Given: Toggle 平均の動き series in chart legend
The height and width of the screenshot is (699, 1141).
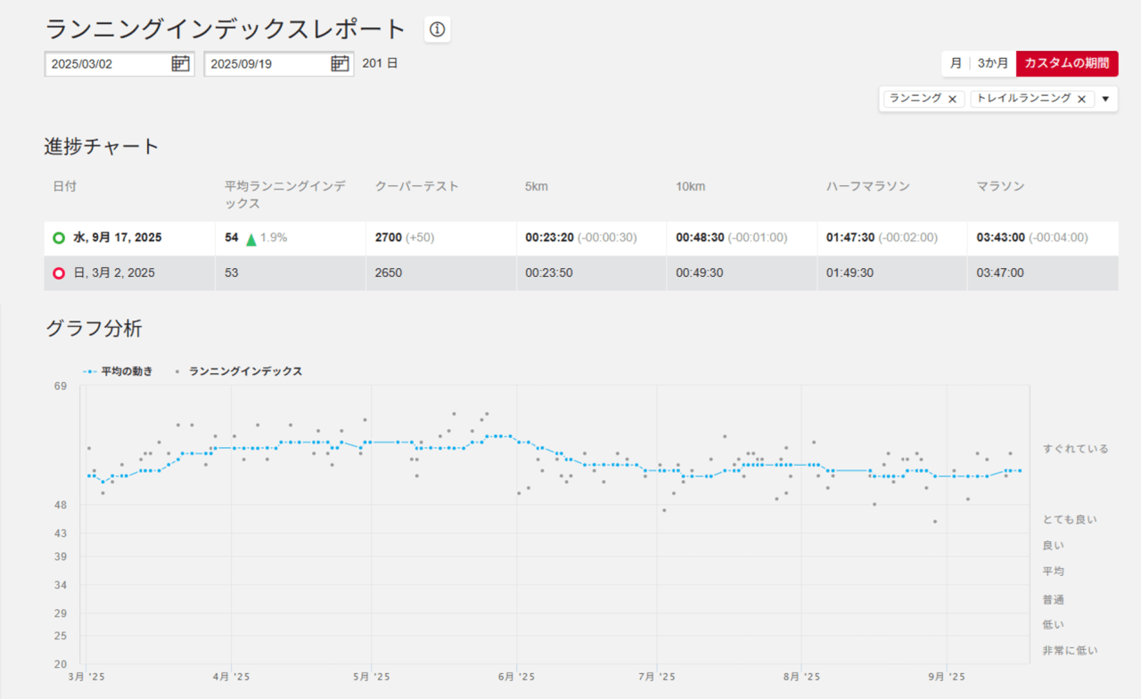Looking at the screenshot, I should (x=118, y=371).
